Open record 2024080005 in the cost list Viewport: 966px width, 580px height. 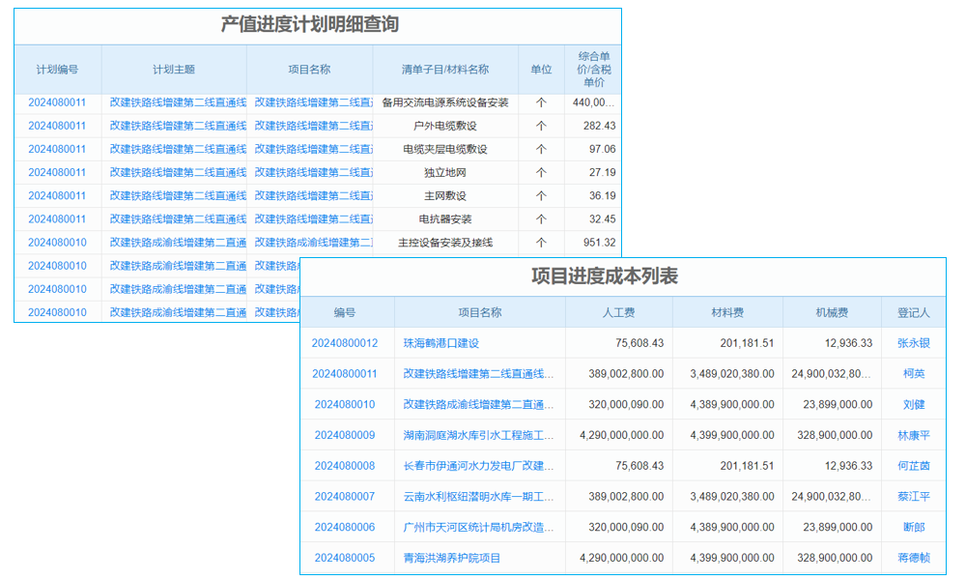[348, 558]
